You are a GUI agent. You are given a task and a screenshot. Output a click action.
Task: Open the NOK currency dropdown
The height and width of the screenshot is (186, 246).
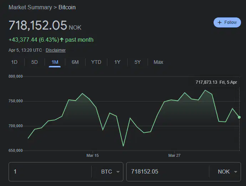click(x=227, y=172)
